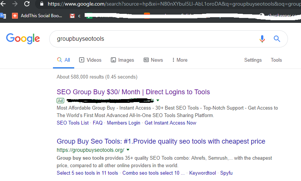This screenshot has height=181, width=301.
Task: Open the Keywordtool sitelink
Action: [203, 173]
